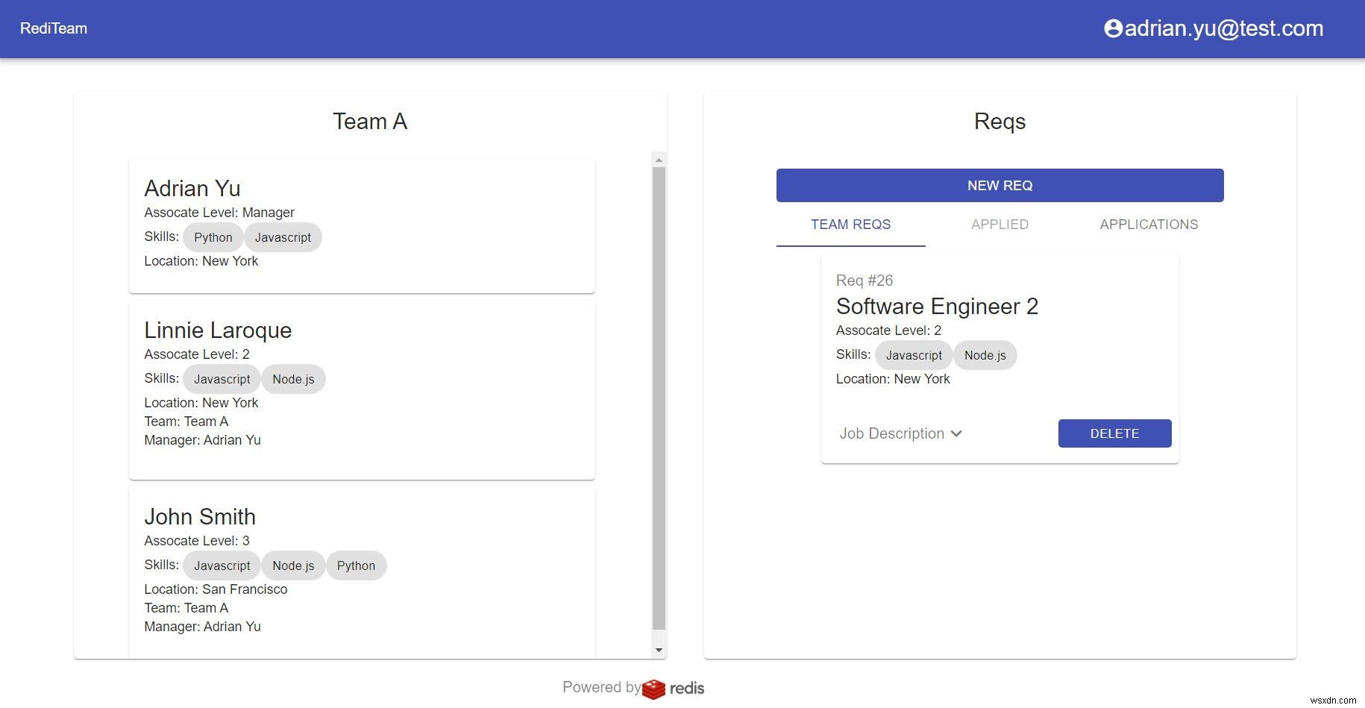
Task: Click the Req #26 label
Action: coord(863,281)
